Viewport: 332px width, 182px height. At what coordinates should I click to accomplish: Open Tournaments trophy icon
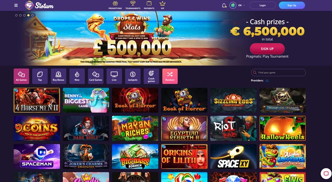(133, 3)
